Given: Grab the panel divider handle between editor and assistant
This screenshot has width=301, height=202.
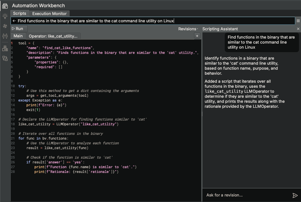Looking at the screenshot, I should (202, 114).
